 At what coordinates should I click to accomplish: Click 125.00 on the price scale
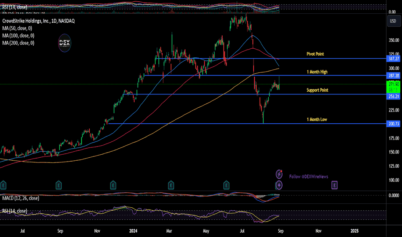click(x=394, y=166)
